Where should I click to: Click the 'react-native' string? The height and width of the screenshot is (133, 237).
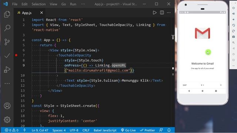[x=46, y=30]
